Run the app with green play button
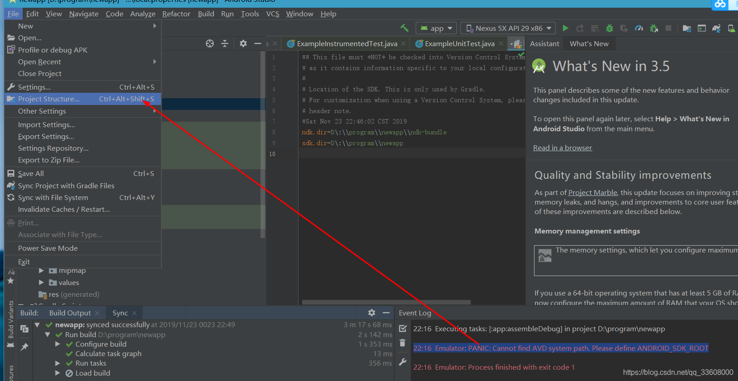Image resolution: width=738 pixels, height=381 pixels. point(565,28)
